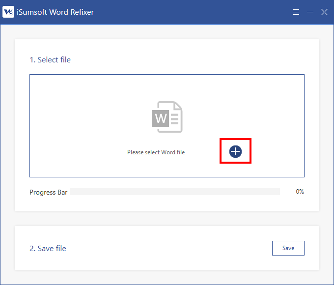Click the 0% progress value
Screen dimensions: 334x285
(x=300, y=192)
